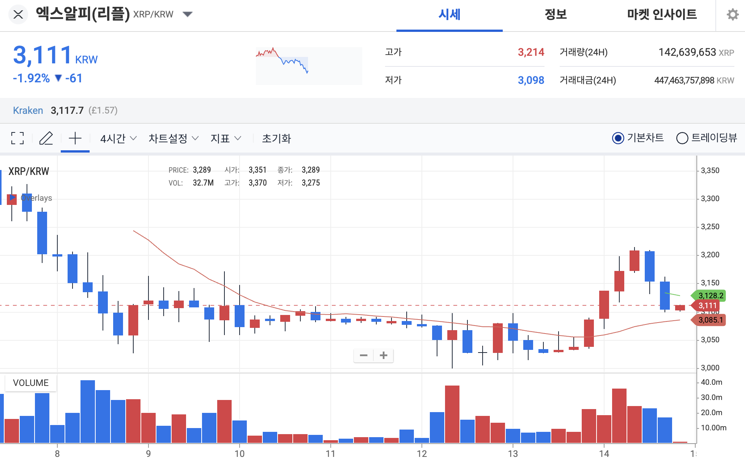The width and height of the screenshot is (745, 466).
Task: Switch to the 정보 tab
Action: pyautogui.click(x=556, y=15)
